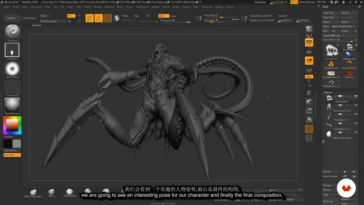The width and height of the screenshot is (364, 205).
Task: Open the Preferences menu
Action: (x=142, y=7)
